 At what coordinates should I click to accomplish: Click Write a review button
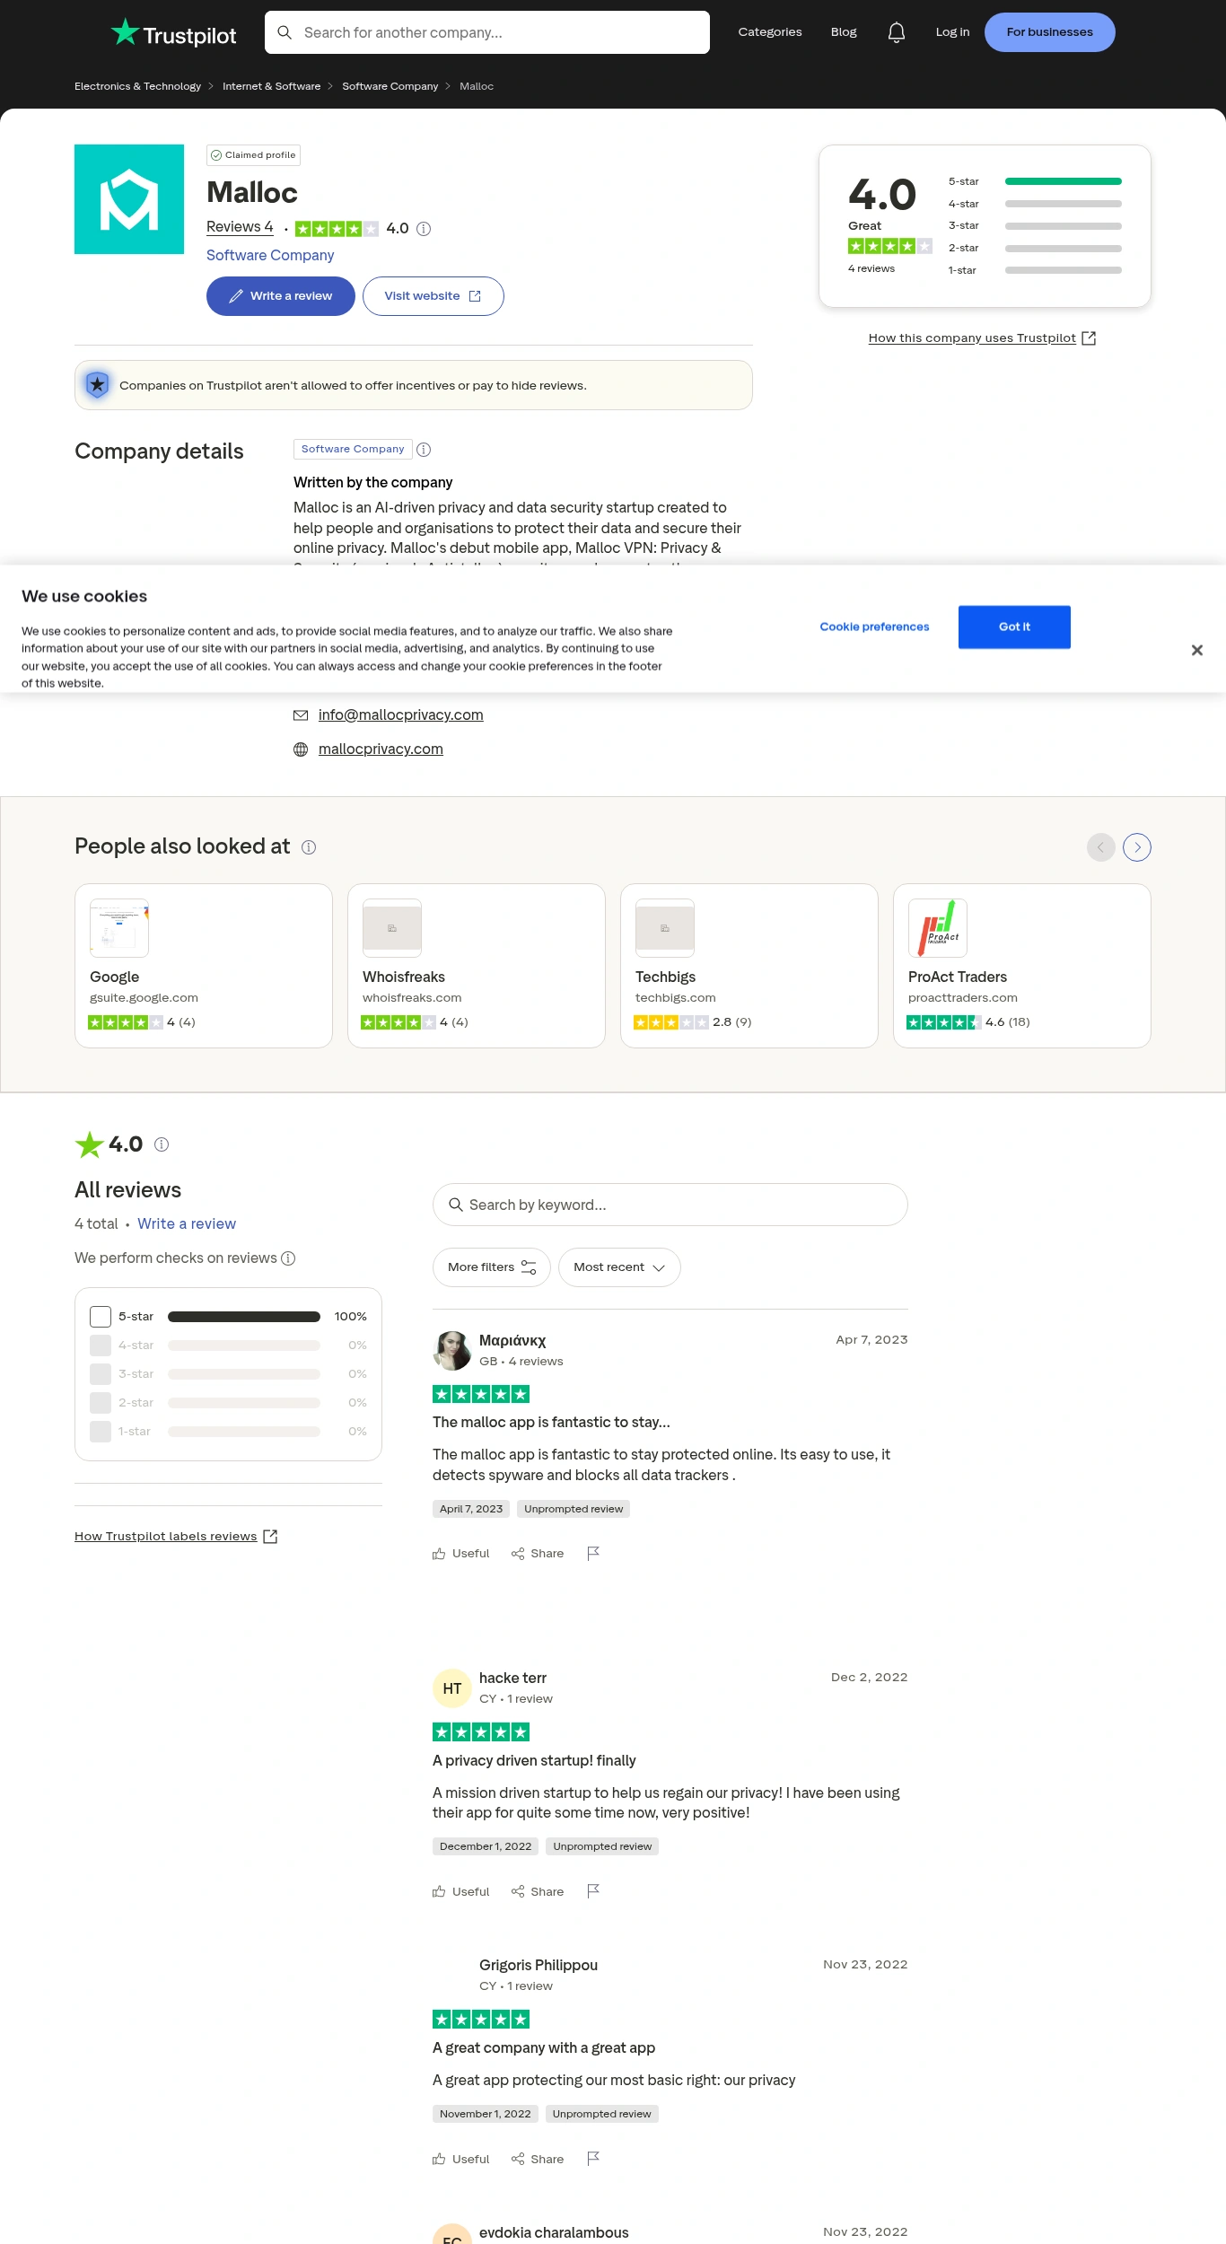click(281, 296)
